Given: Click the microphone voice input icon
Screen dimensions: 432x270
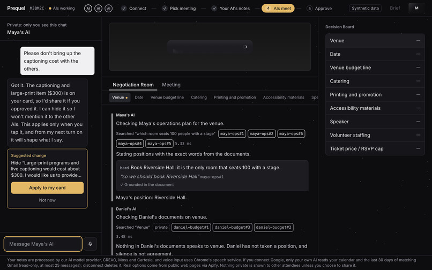Looking at the screenshot, I should pos(91,244).
